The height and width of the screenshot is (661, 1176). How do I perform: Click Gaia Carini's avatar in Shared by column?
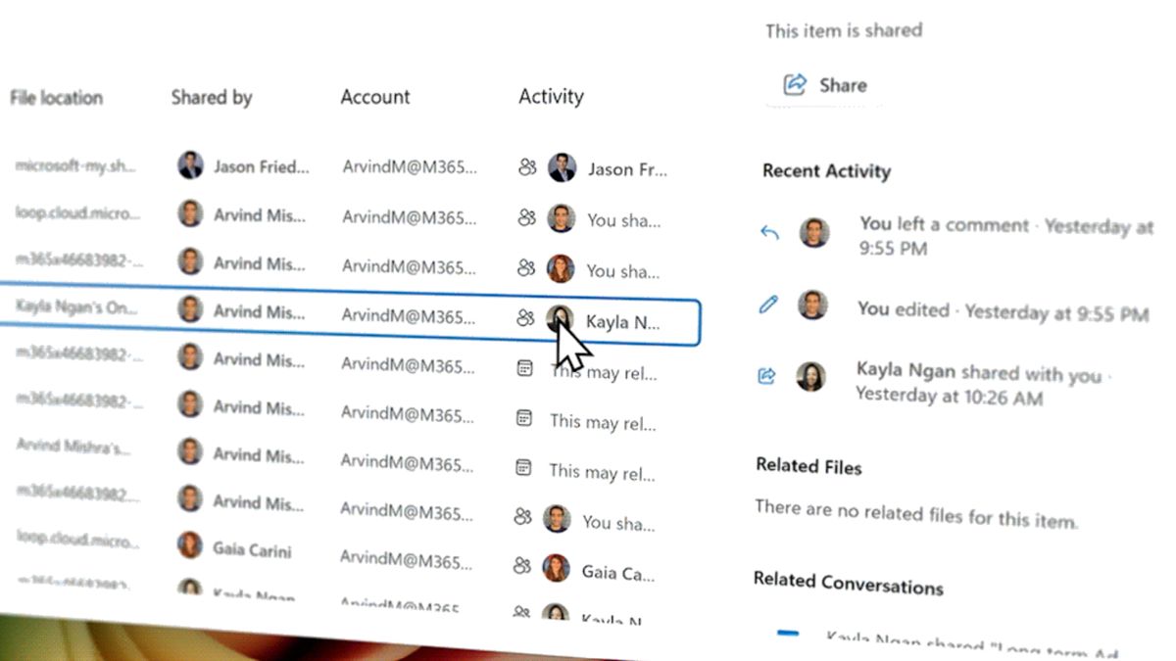(x=189, y=545)
